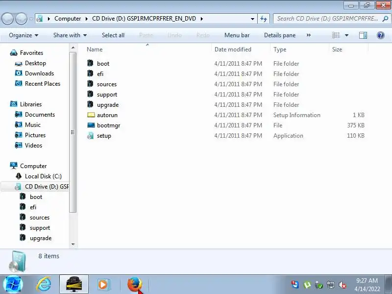Open the view options dropdown arrow
Viewport: 392px width, 294px height.
[x=347, y=35]
